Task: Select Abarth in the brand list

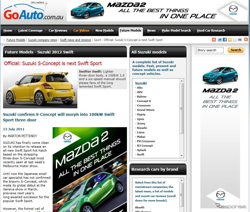Action: coord(140,207)
